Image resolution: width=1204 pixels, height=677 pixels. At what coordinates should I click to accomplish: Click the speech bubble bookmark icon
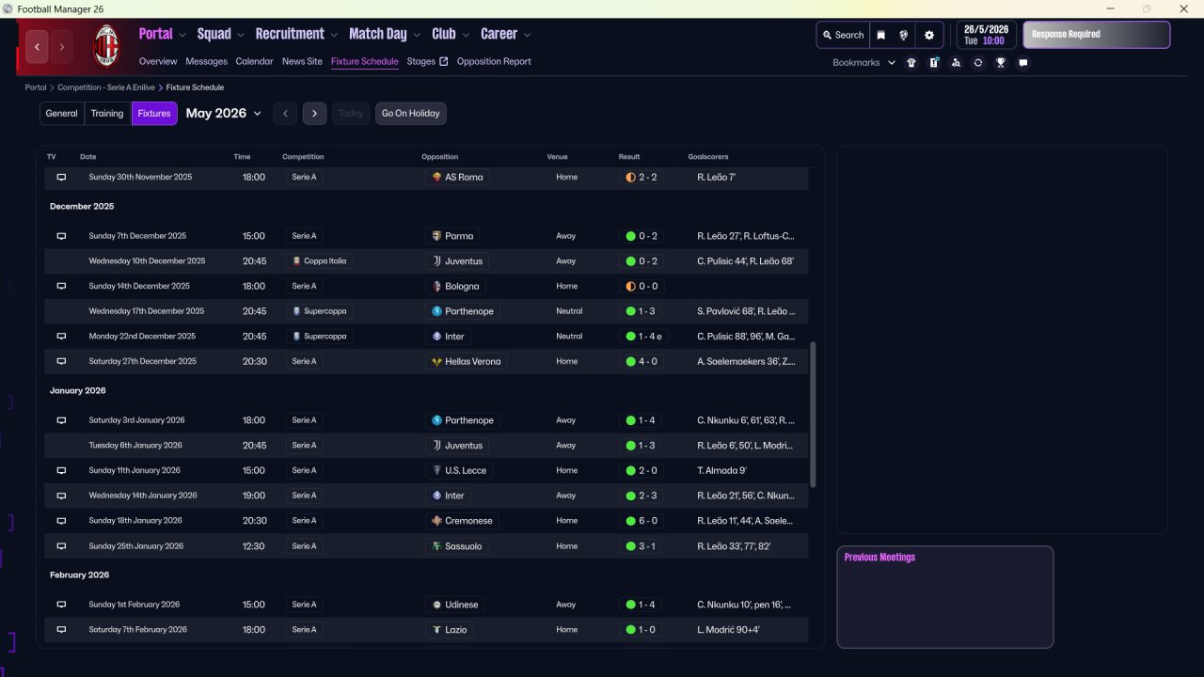click(x=1023, y=63)
